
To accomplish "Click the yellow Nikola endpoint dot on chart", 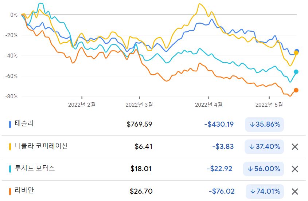I will pos(296,53).
